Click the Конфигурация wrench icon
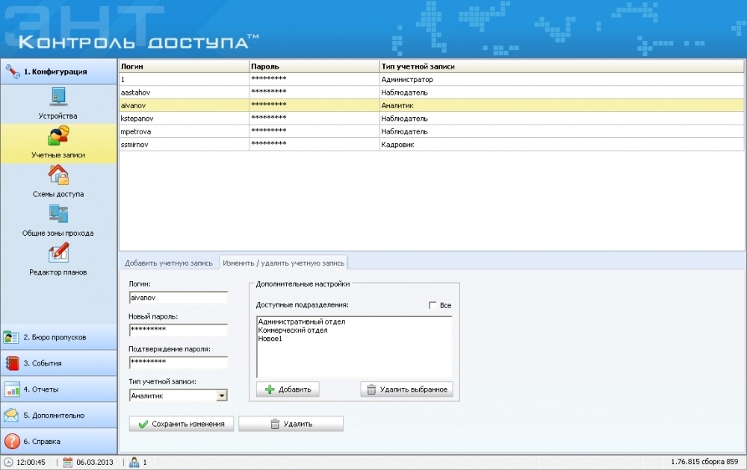 tap(12, 72)
